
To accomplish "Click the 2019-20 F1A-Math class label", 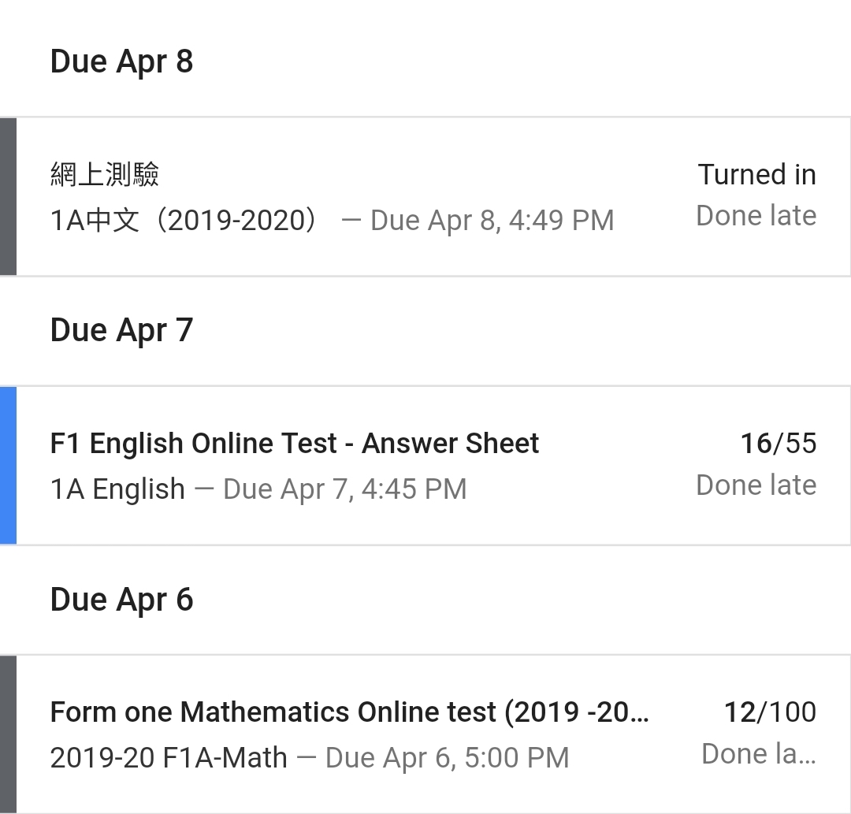I will click(x=169, y=758).
